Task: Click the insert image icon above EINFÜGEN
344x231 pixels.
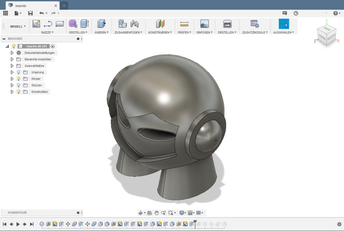Action: click(x=205, y=24)
